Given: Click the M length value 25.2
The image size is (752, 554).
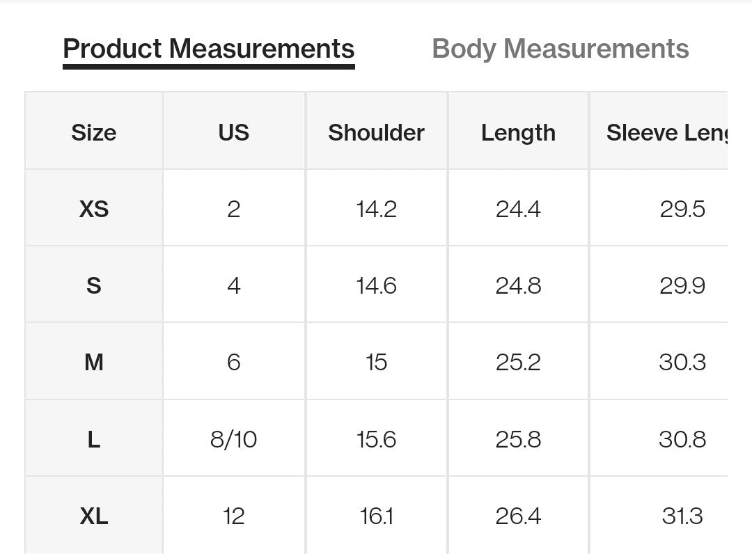Looking at the screenshot, I should (518, 362).
